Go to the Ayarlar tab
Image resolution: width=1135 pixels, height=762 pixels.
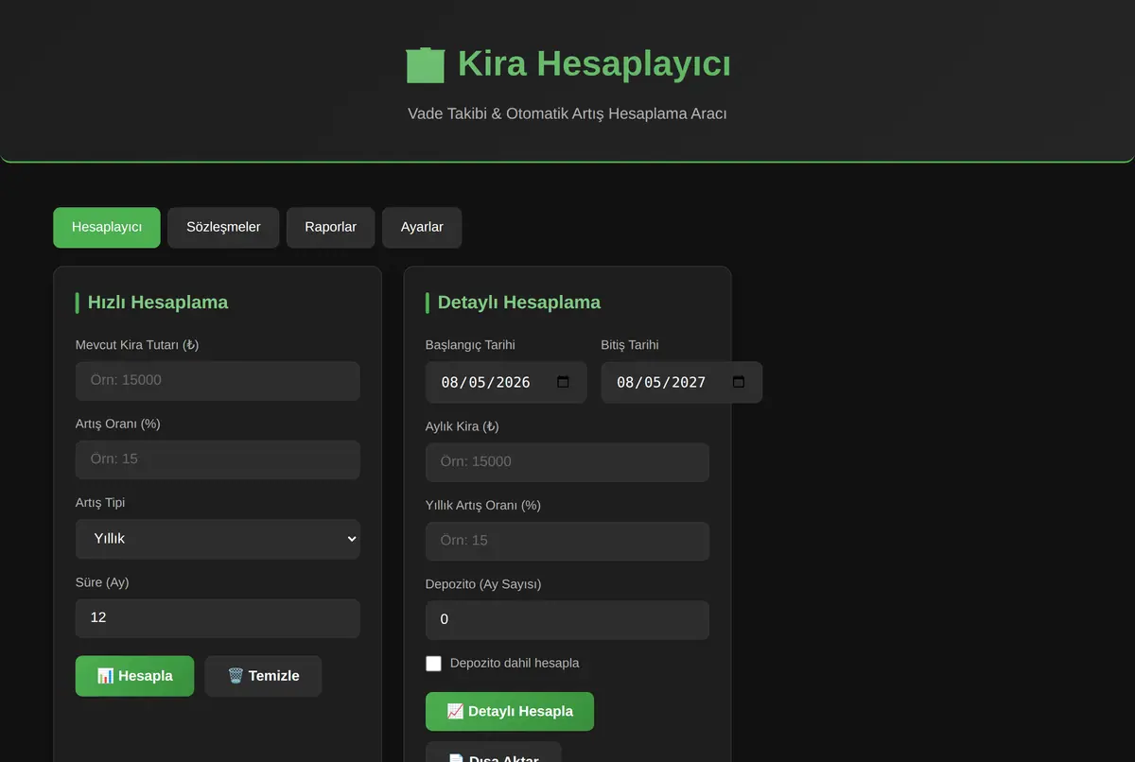click(x=422, y=228)
